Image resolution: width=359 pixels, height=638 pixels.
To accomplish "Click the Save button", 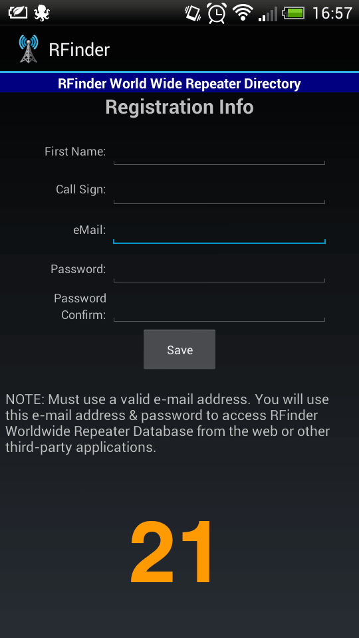I will [x=179, y=350].
